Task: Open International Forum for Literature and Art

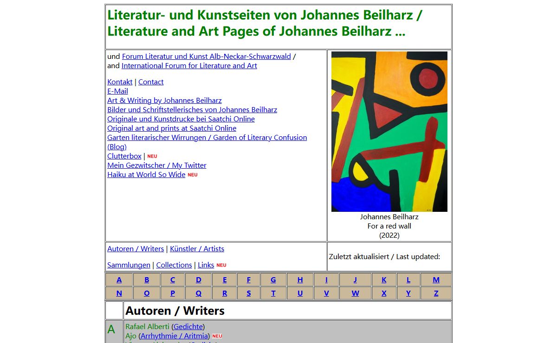Action: (189, 66)
